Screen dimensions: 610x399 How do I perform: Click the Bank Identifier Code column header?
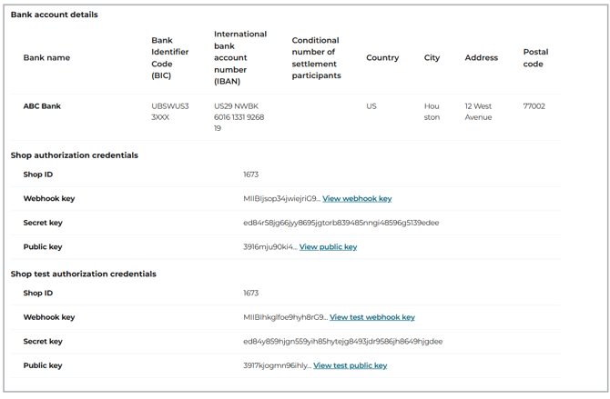[x=170, y=57]
